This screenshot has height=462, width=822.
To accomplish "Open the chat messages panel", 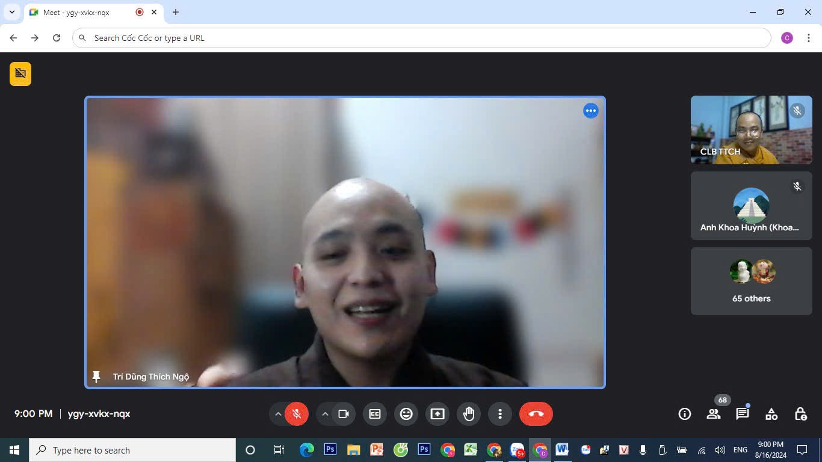I will coord(743,414).
